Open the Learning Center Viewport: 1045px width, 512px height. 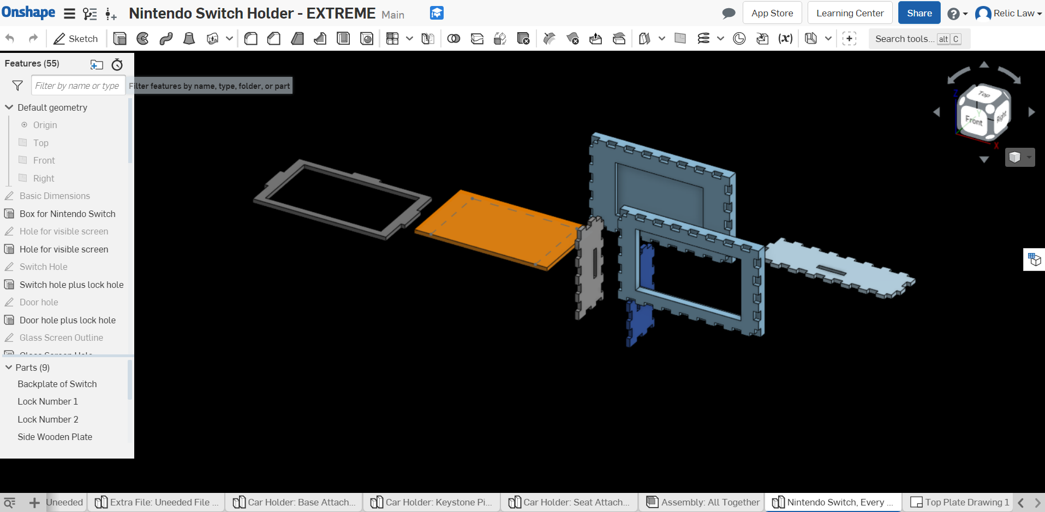(850, 13)
